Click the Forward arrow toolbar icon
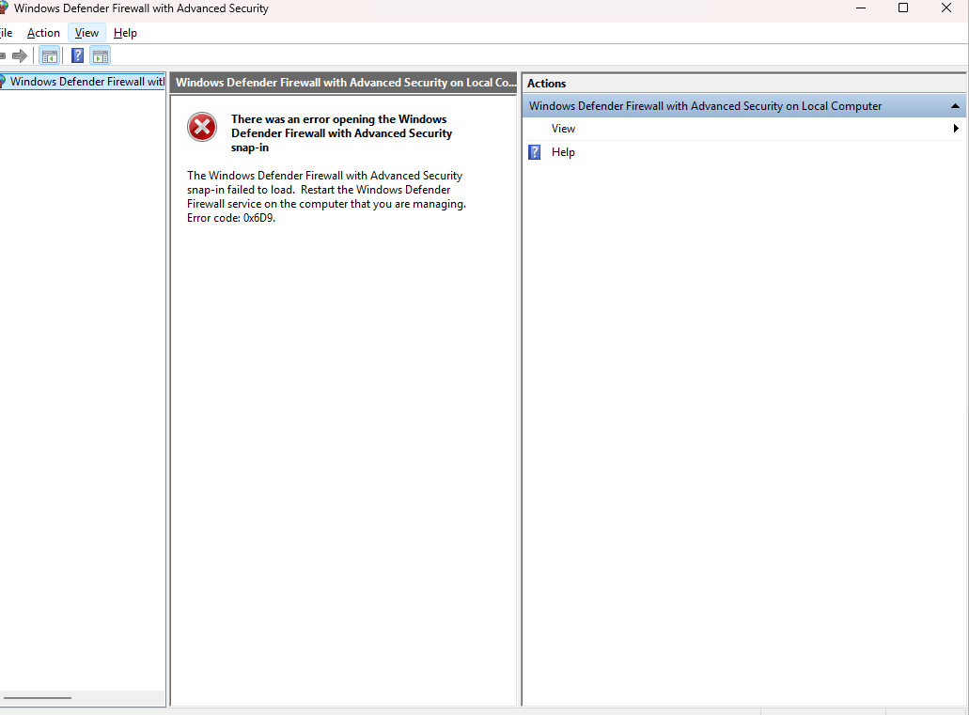 pyautogui.click(x=20, y=56)
